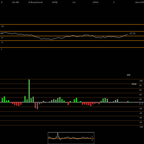Click the 50 label on the RSI axis
144x144 pixels.
coord(2,38)
